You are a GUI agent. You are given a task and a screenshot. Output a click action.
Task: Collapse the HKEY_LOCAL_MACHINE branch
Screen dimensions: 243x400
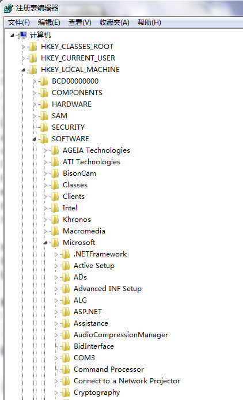(x=23, y=70)
